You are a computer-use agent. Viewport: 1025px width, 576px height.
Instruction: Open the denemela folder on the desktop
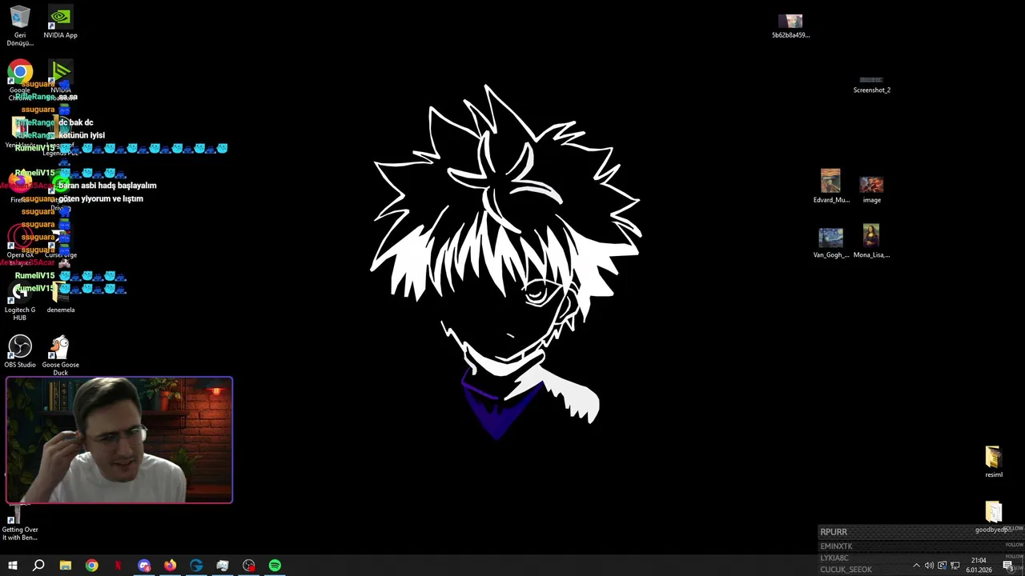click(x=60, y=298)
